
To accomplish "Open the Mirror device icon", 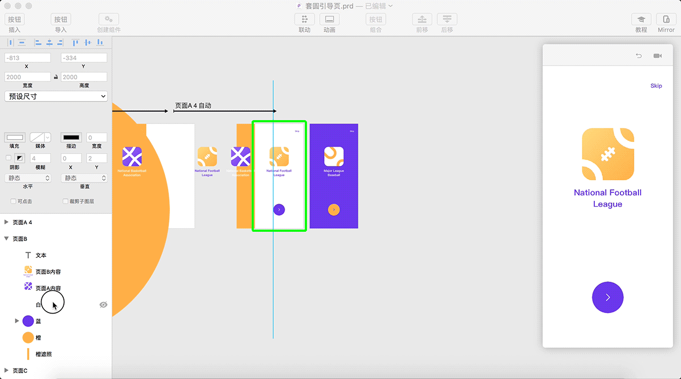I will (666, 20).
